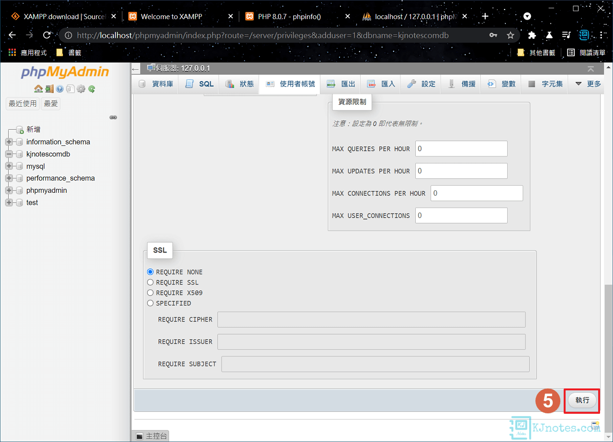Open the Chrome extensions puzzle icon
The image size is (613, 442).
click(532, 35)
